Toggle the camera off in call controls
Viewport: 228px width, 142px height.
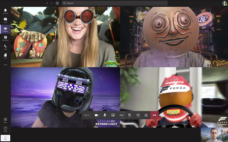pyautogui.click(x=97, y=115)
